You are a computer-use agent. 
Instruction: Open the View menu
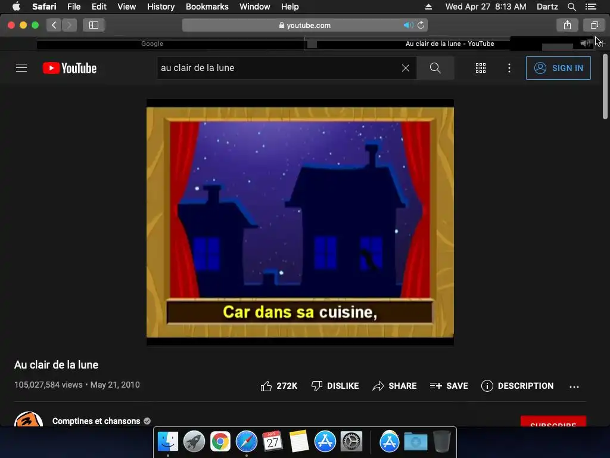(x=126, y=7)
